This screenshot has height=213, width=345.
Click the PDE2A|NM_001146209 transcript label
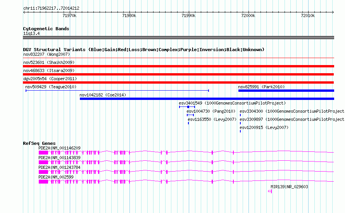pos(59,148)
